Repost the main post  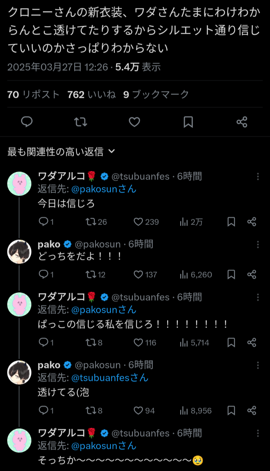pos(80,122)
